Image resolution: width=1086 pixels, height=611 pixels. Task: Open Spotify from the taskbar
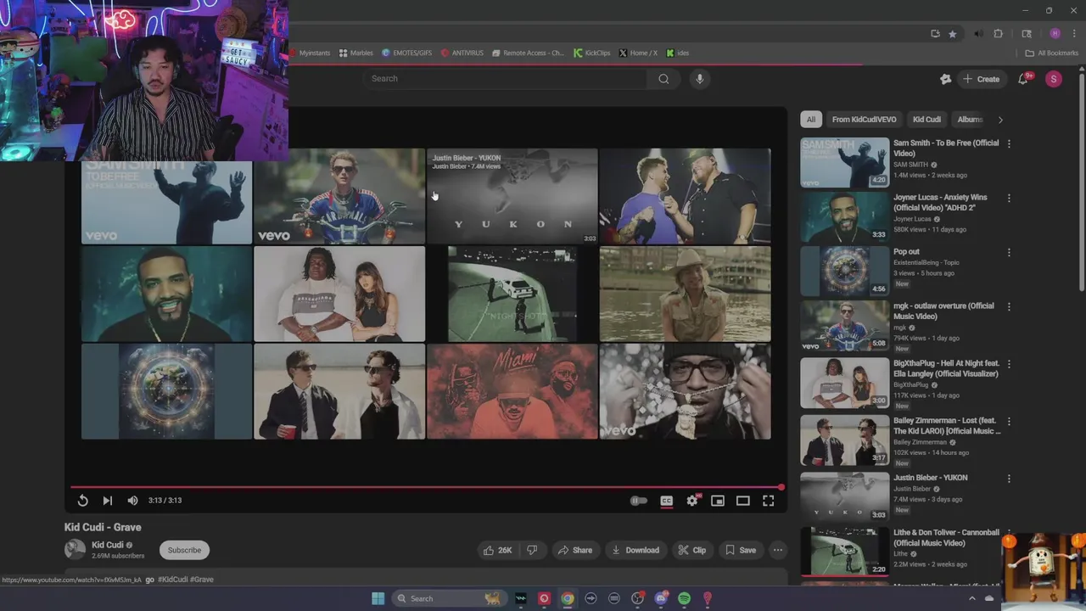(684, 598)
